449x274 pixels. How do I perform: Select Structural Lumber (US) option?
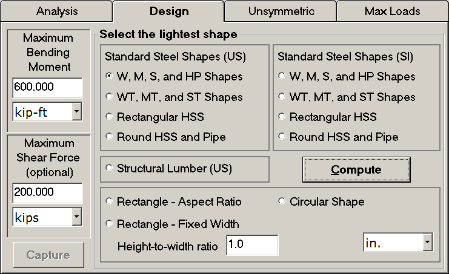pos(109,168)
